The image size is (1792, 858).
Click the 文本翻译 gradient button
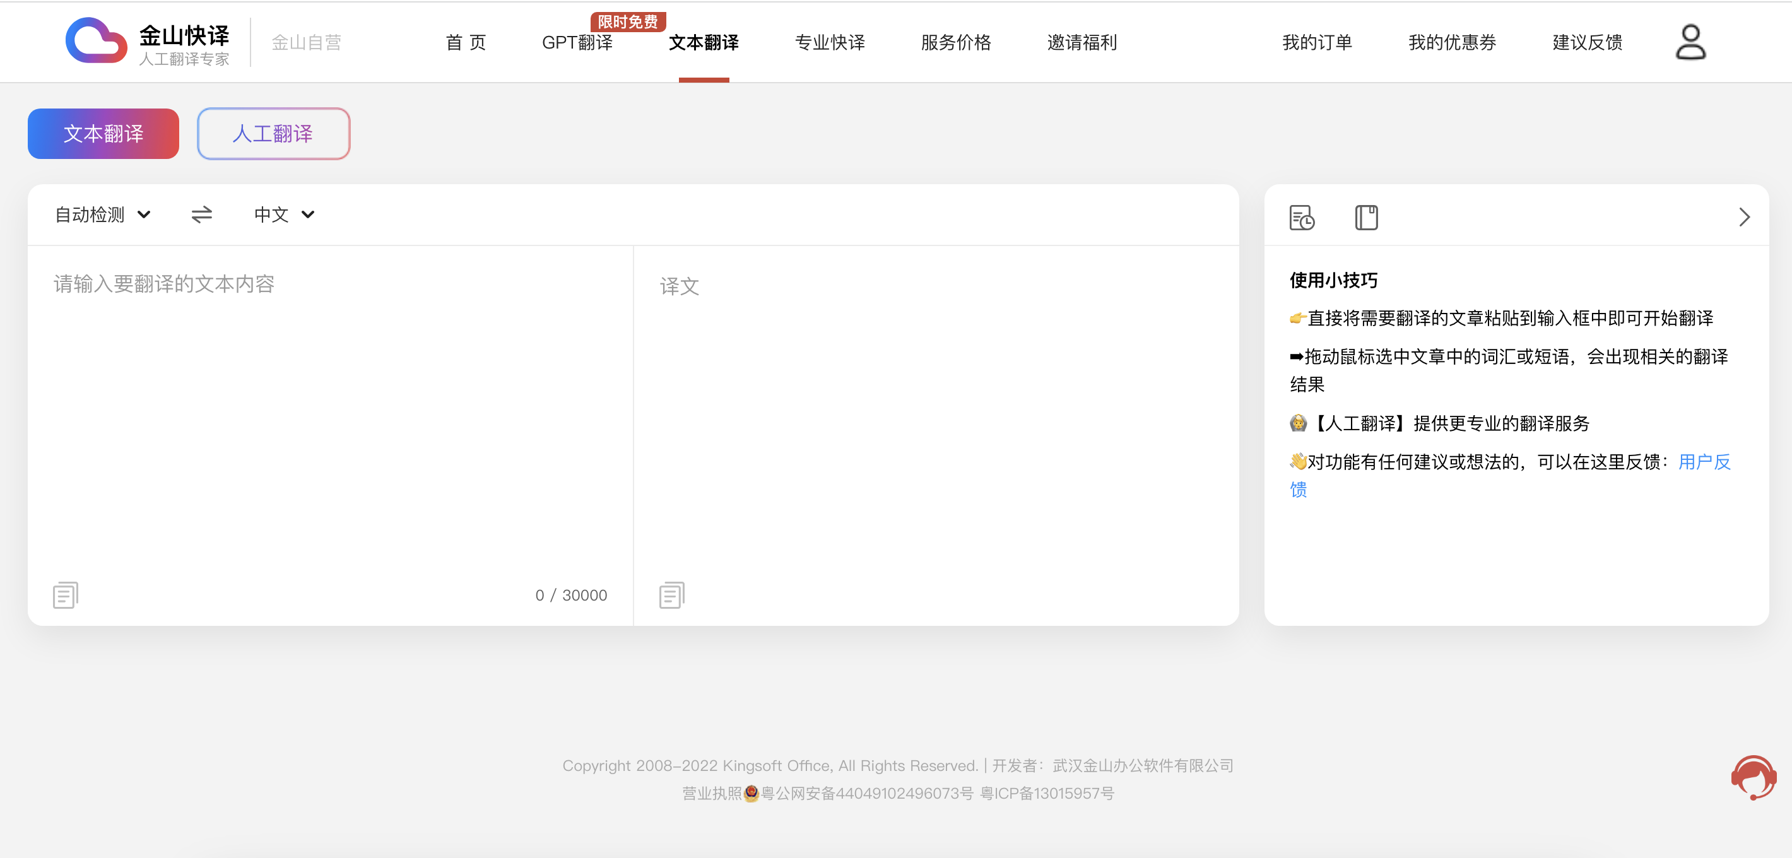(103, 134)
